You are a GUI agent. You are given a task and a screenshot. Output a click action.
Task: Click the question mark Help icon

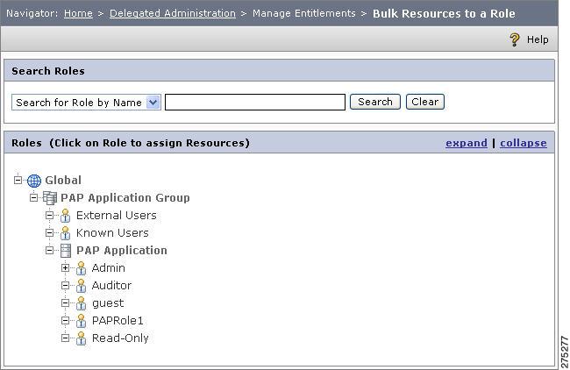coord(515,39)
